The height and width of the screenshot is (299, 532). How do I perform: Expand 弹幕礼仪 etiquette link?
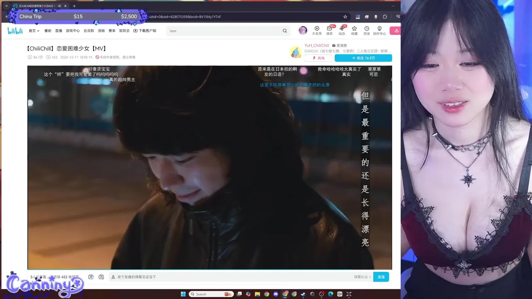362,277
